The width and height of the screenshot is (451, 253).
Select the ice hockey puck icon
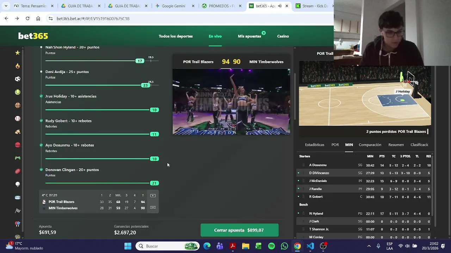point(18,197)
